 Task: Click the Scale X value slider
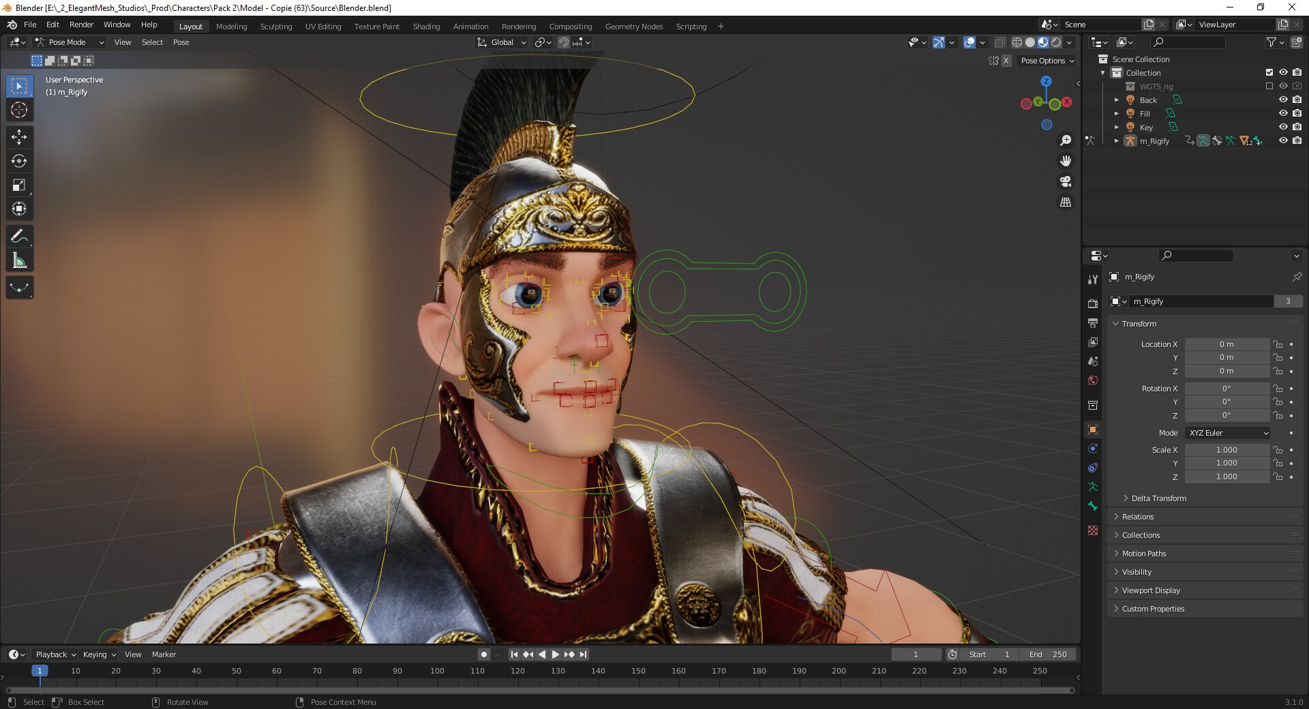(x=1227, y=450)
